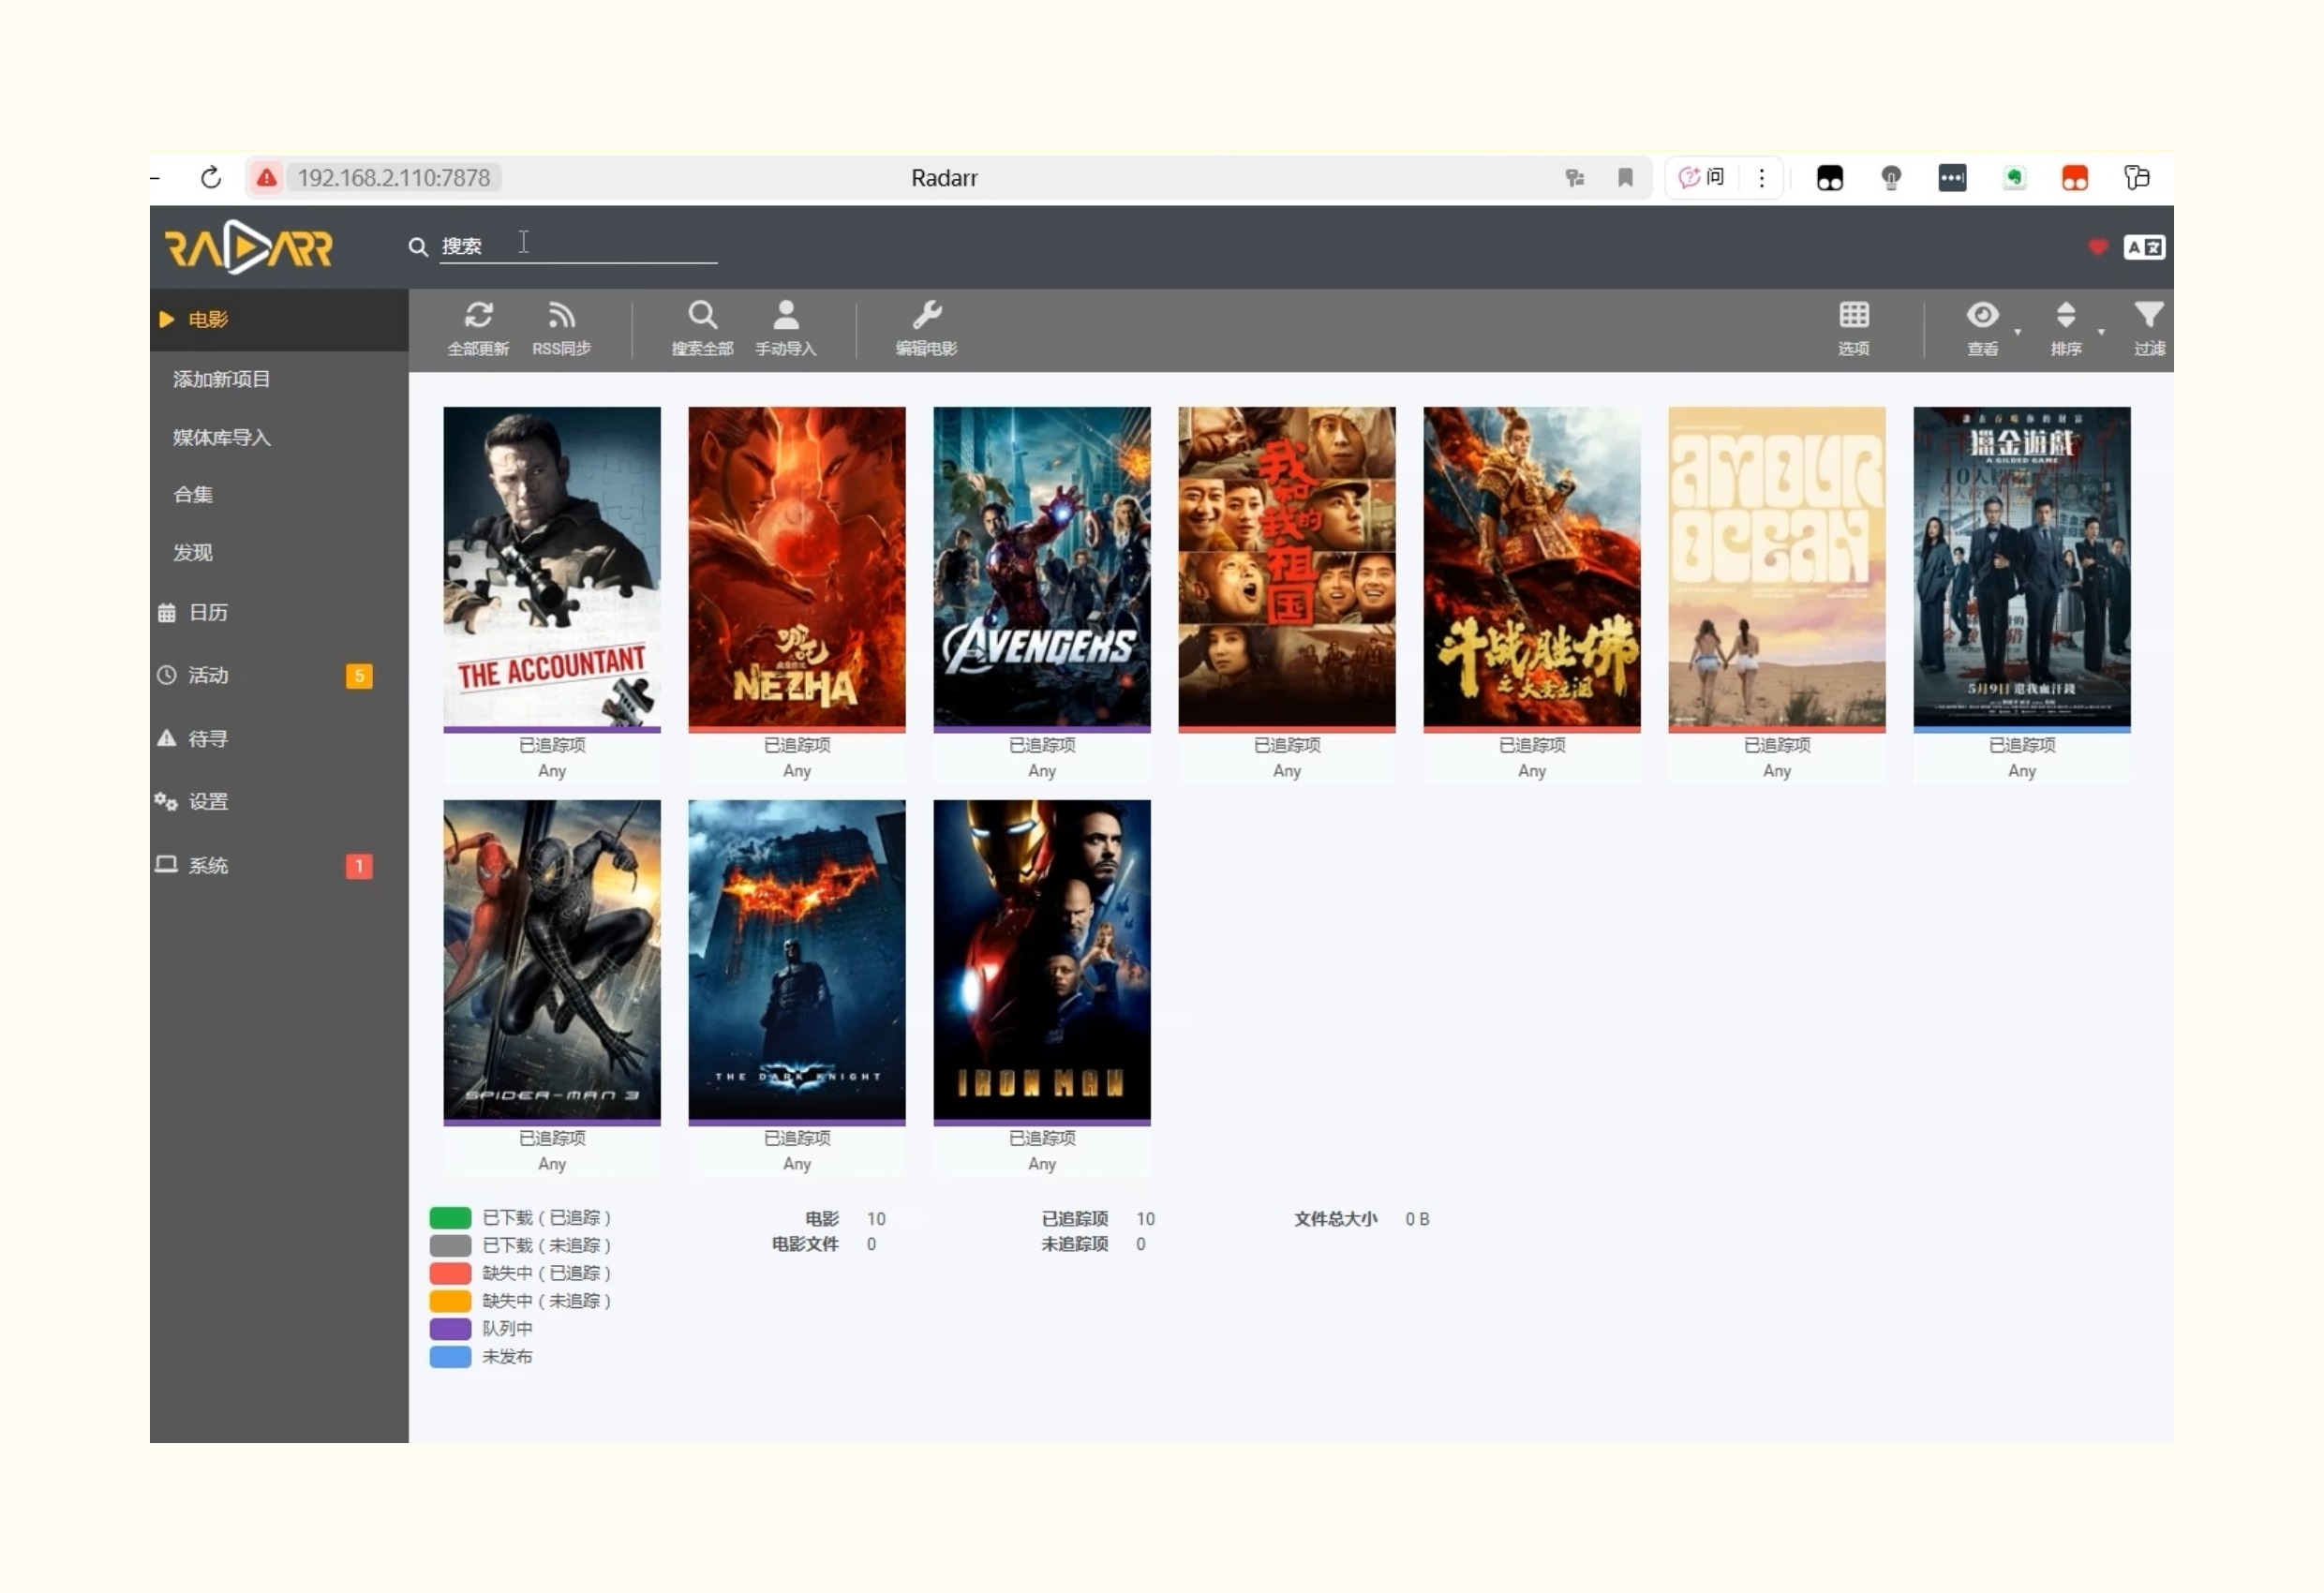Open the View eye dropdown
This screenshot has height=1593, width=2324.
click(1983, 317)
